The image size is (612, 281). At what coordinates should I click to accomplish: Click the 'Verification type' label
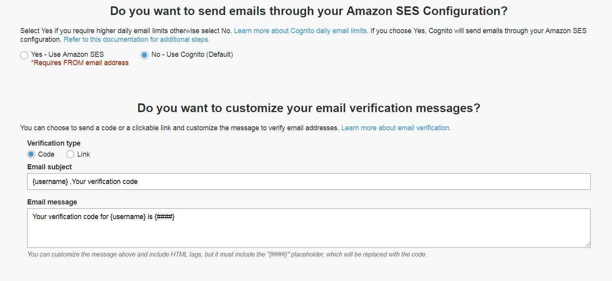pyautogui.click(x=54, y=143)
